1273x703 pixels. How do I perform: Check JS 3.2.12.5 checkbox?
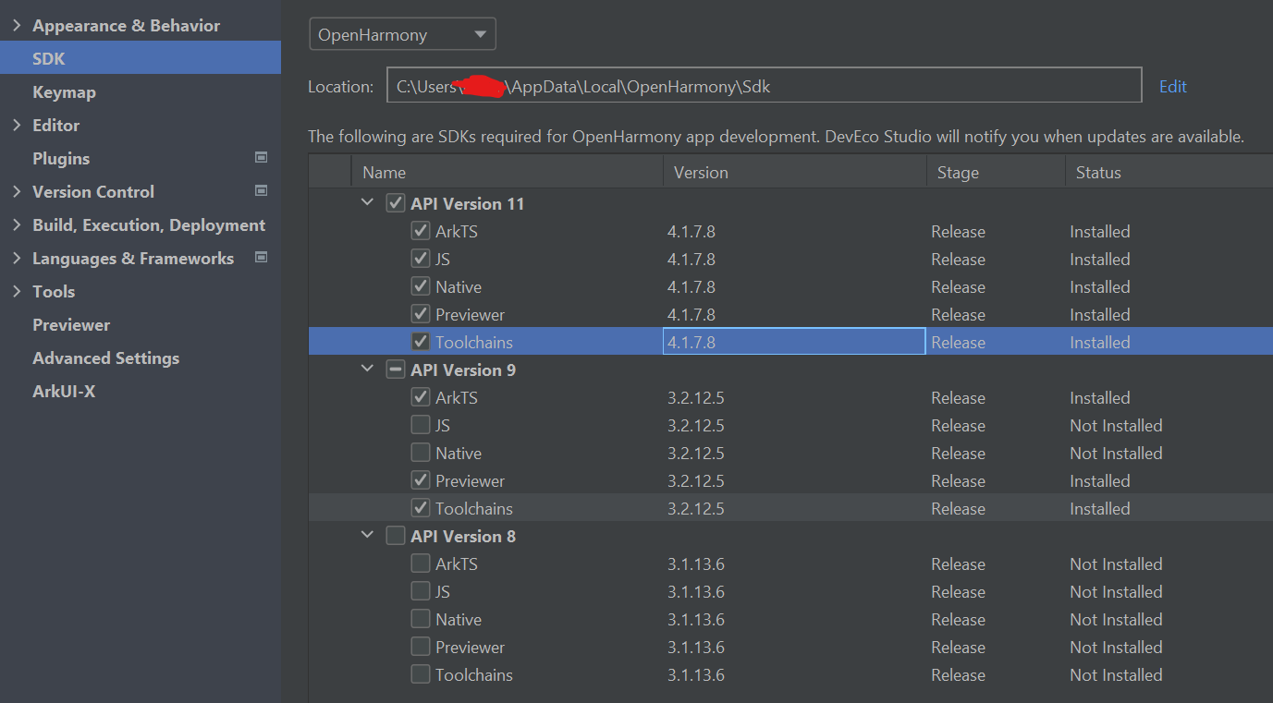point(421,425)
